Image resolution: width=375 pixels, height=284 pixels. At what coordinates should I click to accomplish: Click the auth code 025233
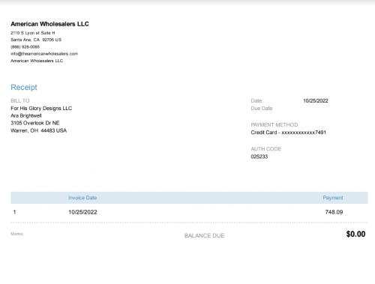(x=259, y=157)
